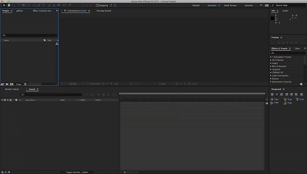Select the Selection arrow tool
The height and width of the screenshot is (174, 307).
(x=4, y=5)
